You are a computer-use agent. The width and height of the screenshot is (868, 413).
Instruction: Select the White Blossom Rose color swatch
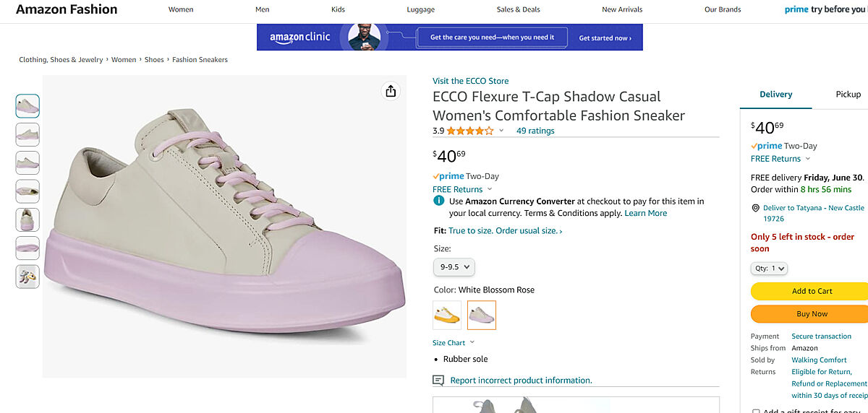pos(482,315)
